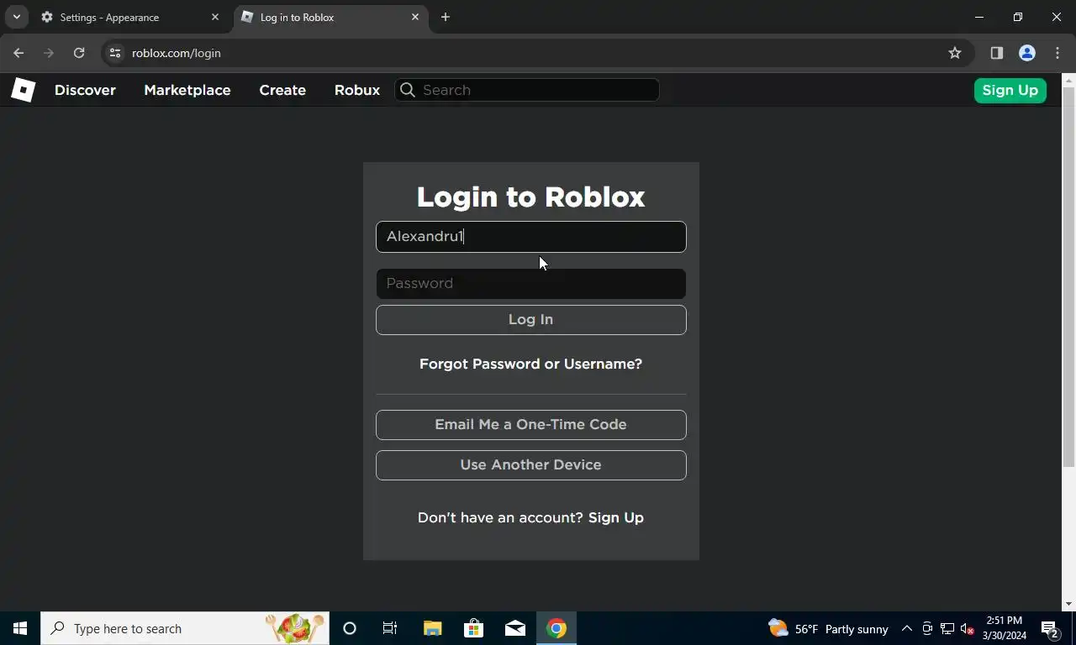Click the Windows taskbar search box
The height and width of the screenshot is (645, 1076).
[185, 628]
